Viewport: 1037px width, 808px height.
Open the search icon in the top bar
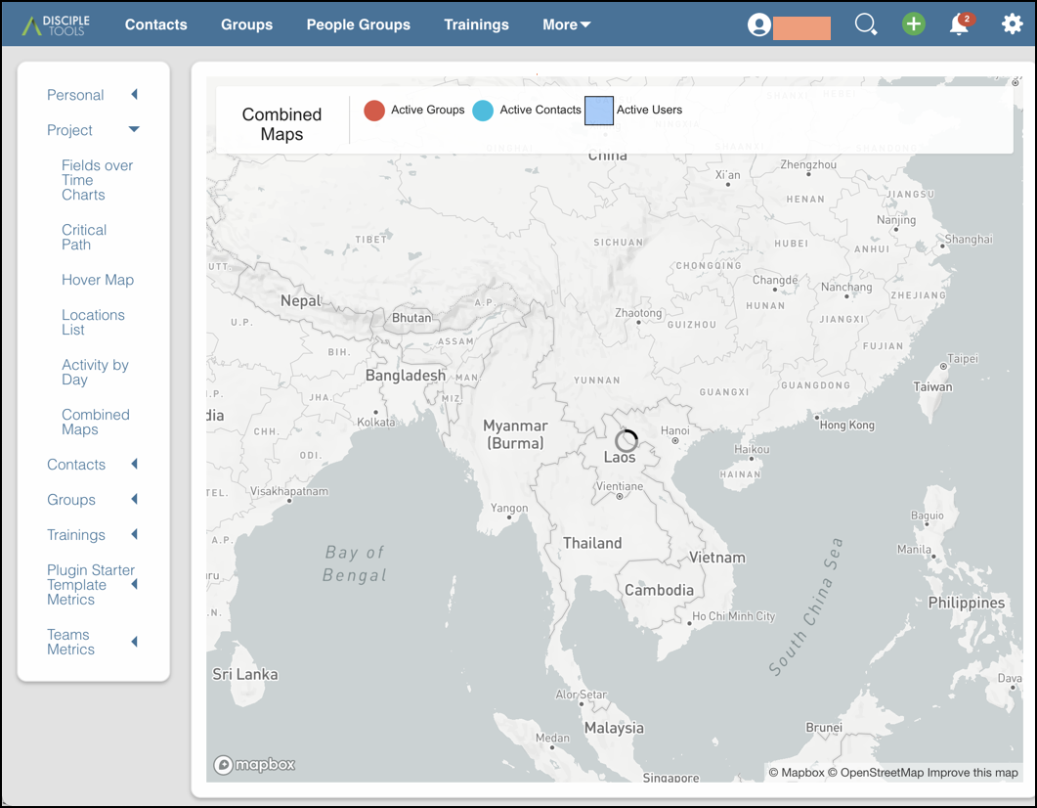[x=866, y=23]
